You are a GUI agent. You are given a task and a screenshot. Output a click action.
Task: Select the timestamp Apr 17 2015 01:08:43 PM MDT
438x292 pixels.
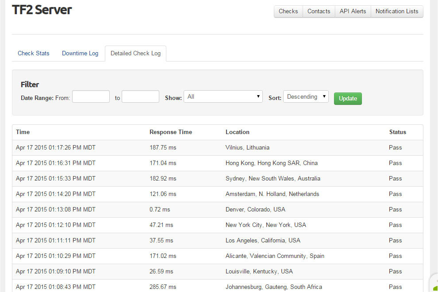point(56,287)
